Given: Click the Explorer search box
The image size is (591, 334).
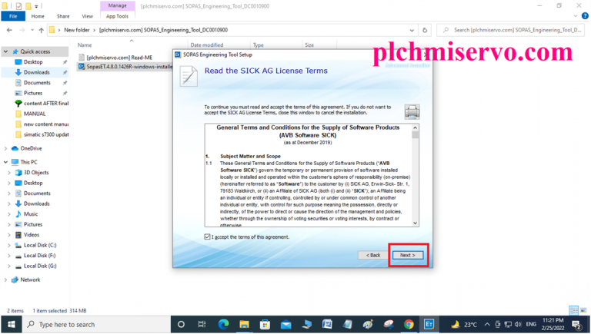Looking at the screenshot, I should [x=513, y=30].
